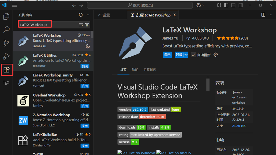The image size is (276, 155).
Task: Click the 卸载 uninstall button
Action: coord(179,55)
